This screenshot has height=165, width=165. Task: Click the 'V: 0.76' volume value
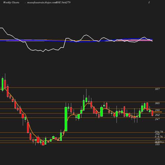159,137
